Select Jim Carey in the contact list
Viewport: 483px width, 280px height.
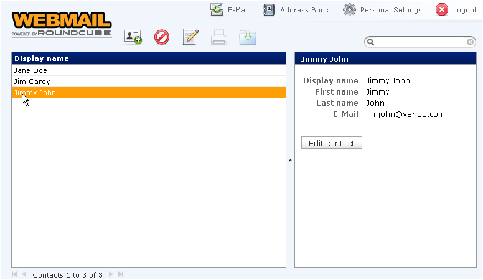(x=32, y=82)
